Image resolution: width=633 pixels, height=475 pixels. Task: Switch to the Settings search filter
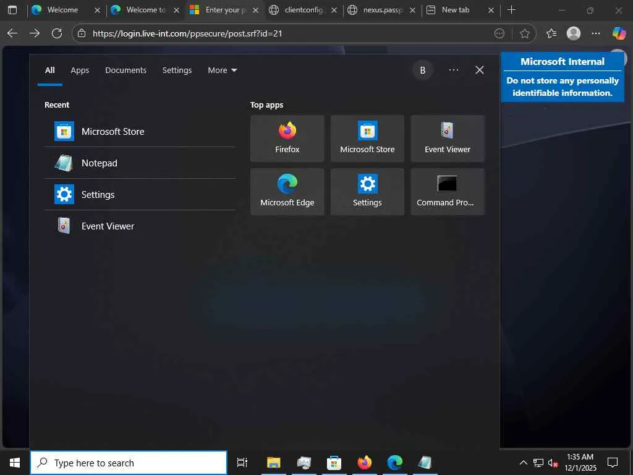[177, 71]
